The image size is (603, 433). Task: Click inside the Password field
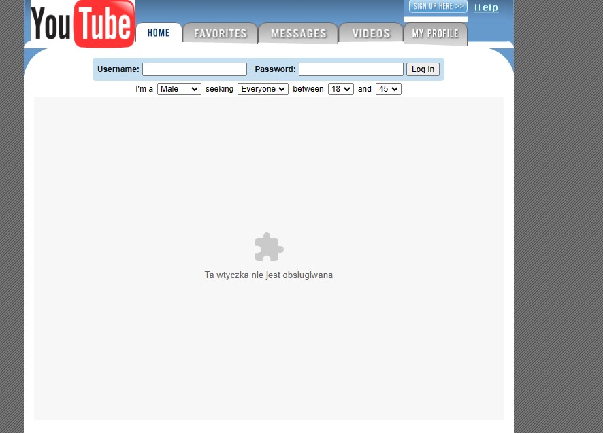click(351, 69)
